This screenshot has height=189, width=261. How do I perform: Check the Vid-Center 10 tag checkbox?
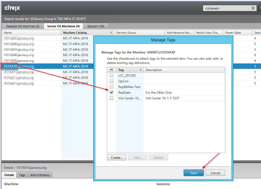click(112, 98)
